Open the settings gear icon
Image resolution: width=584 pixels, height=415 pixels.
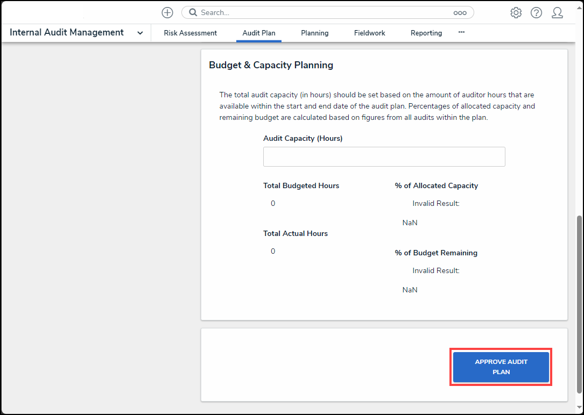(516, 13)
